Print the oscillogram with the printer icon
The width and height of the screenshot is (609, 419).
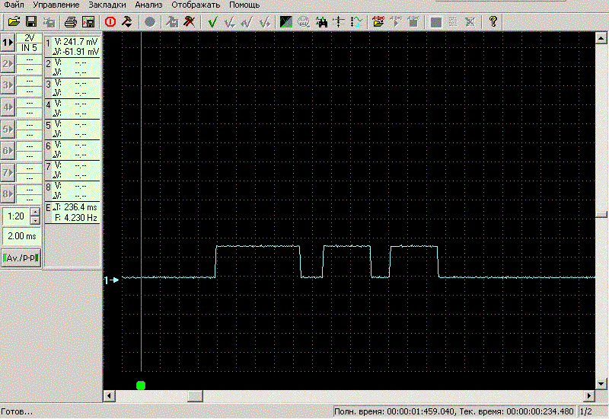point(70,22)
